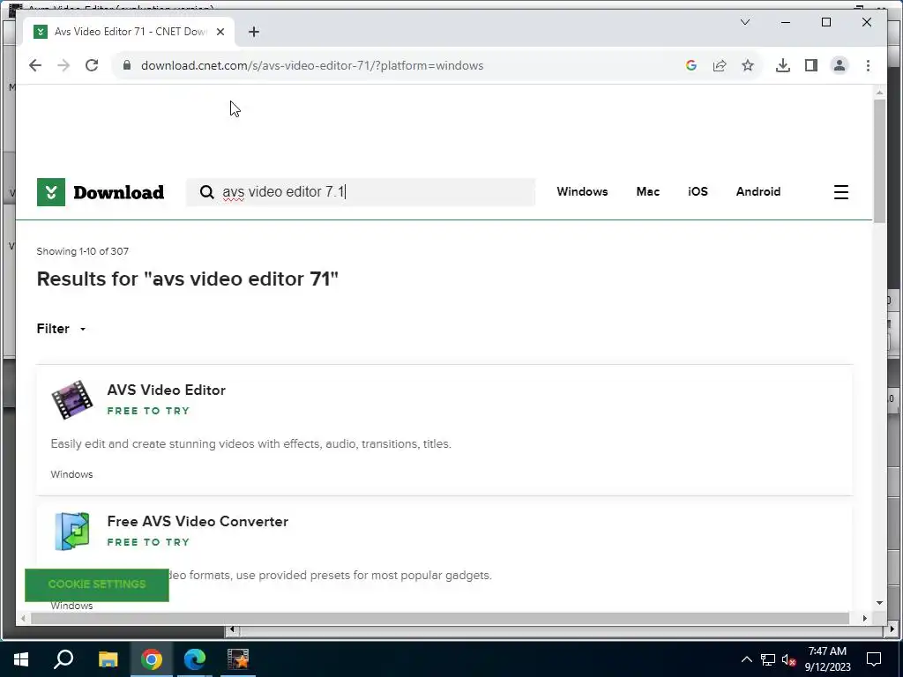Open the notification center
903x677 pixels.
(x=874, y=659)
